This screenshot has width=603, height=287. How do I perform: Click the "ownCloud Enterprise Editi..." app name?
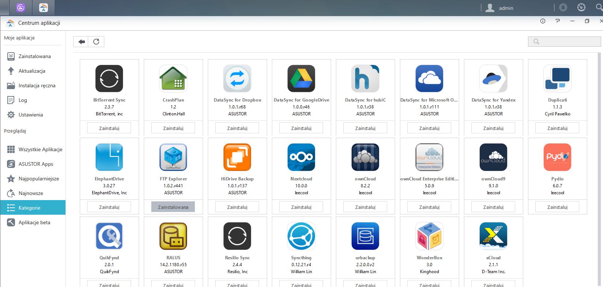(429, 179)
